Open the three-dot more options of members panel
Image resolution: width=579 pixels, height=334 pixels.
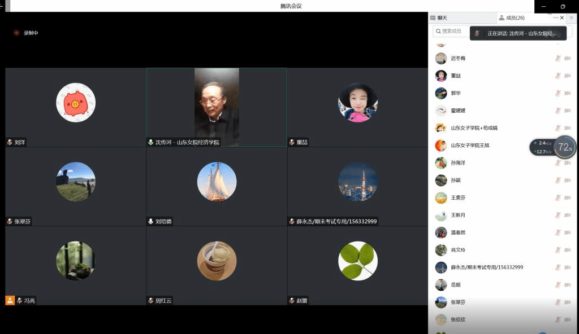pyautogui.click(x=555, y=18)
